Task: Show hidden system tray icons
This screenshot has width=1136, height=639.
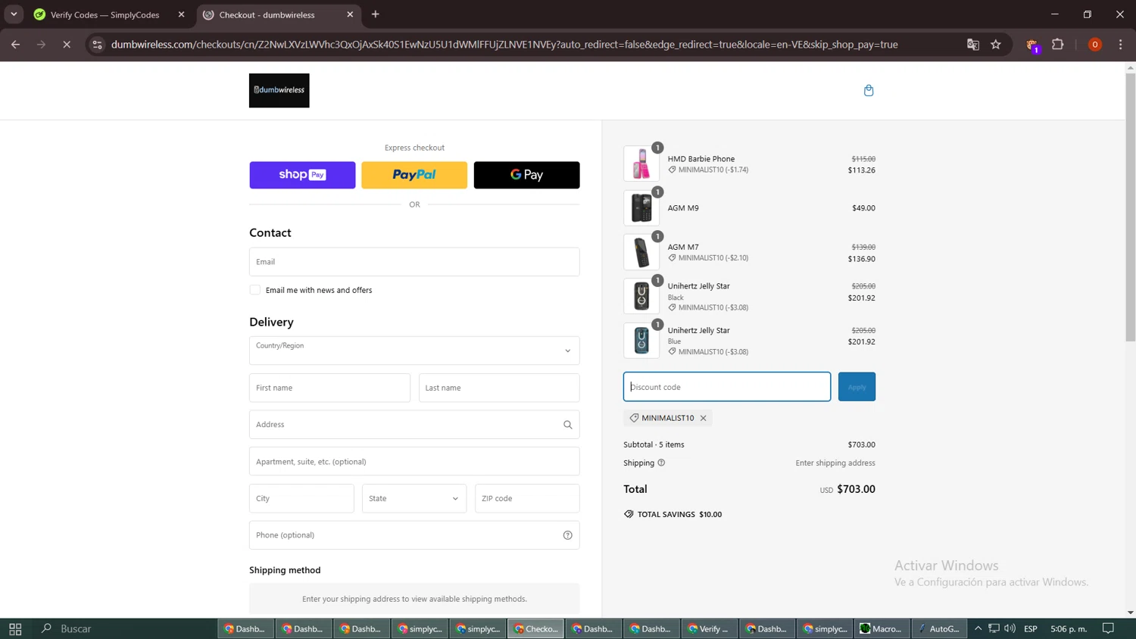Action: 978,628
